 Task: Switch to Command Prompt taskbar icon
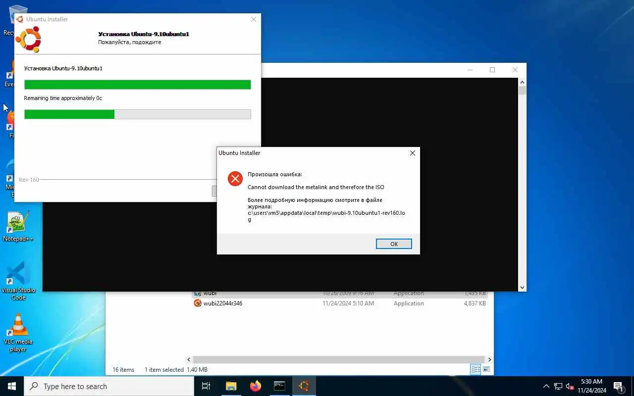point(279,386)
